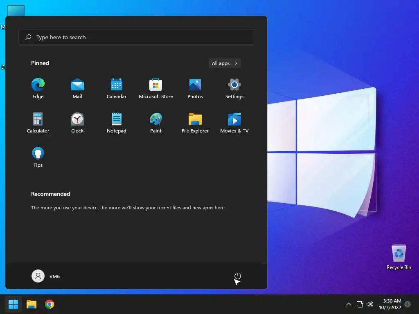Launch the Photos app
The height and width of the screenshot is (314, 419).
(x=195, y=88)
